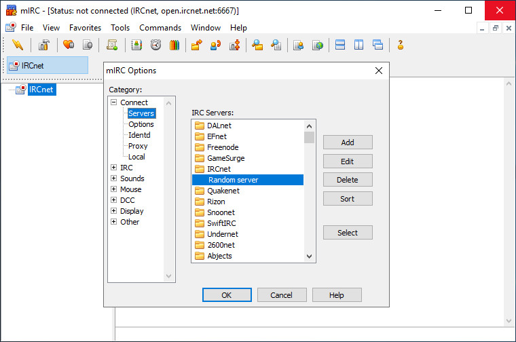The image size is (516, 342).
Task: Select IRCnet in the left treebar
Action: [x=41, y=90]
